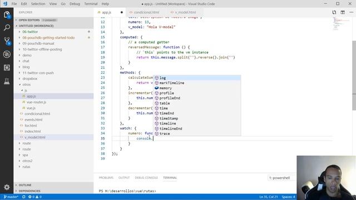Open the File menu

[x=14, y=4]
